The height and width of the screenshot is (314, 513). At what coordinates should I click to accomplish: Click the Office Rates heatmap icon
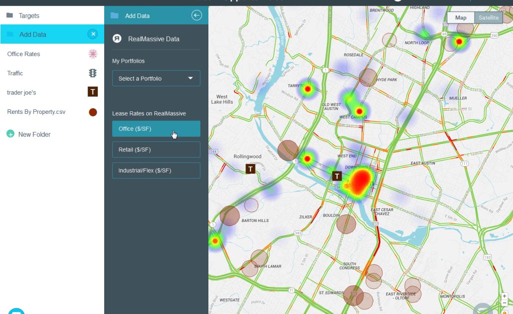(93, 54)
